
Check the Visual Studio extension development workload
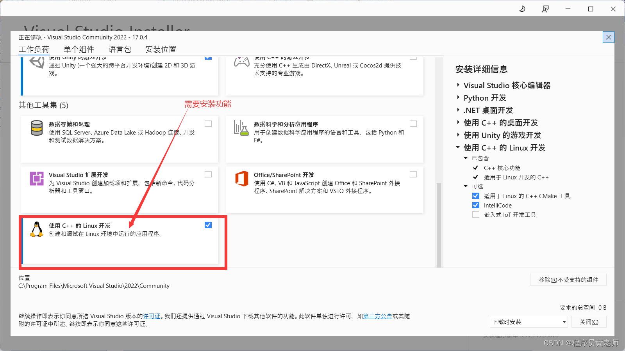pyautogui.click(x=208, y=174)
